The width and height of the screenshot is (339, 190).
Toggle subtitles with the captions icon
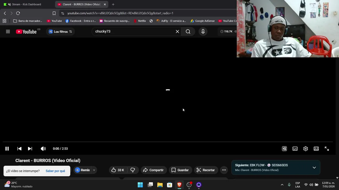(x=295, y=149)
